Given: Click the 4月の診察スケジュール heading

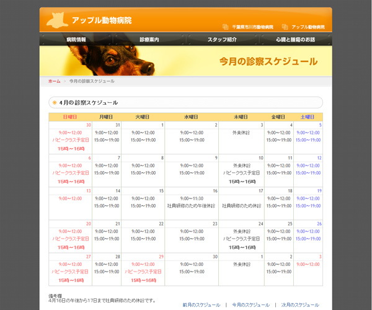Looking at the screenshot, I should [89, 103].
